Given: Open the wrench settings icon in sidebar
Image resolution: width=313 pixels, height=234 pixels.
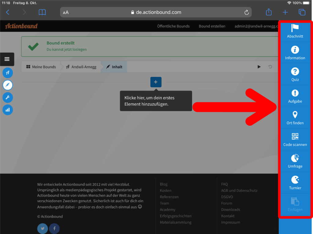Looking at the screenshot, I should coord(8,97).
